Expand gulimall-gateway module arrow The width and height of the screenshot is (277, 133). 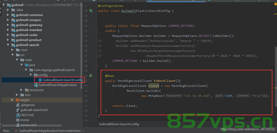tap(8, 25)
